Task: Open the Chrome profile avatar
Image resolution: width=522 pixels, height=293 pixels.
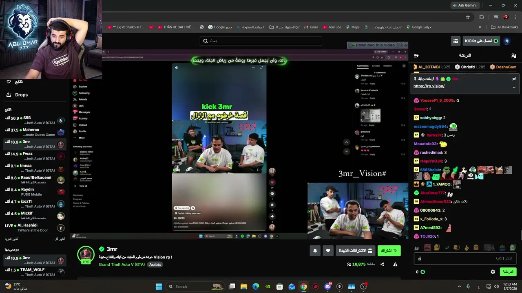Action: coord(506,17)
